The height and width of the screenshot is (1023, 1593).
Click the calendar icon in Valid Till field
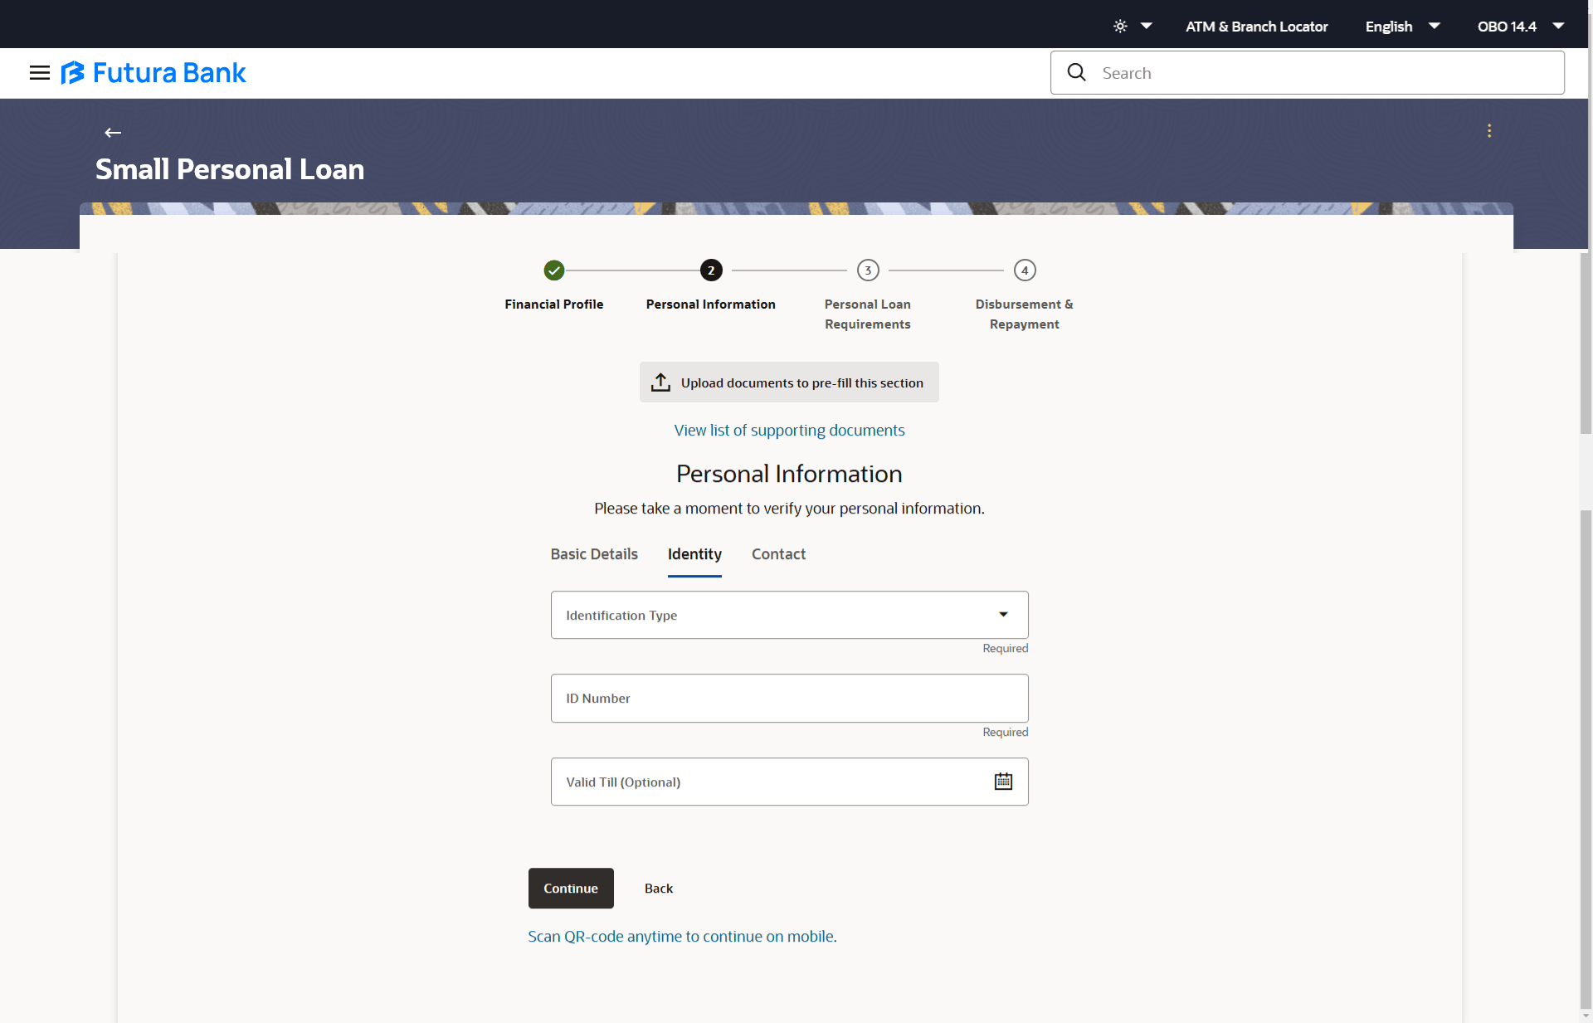click(1003, 782)
